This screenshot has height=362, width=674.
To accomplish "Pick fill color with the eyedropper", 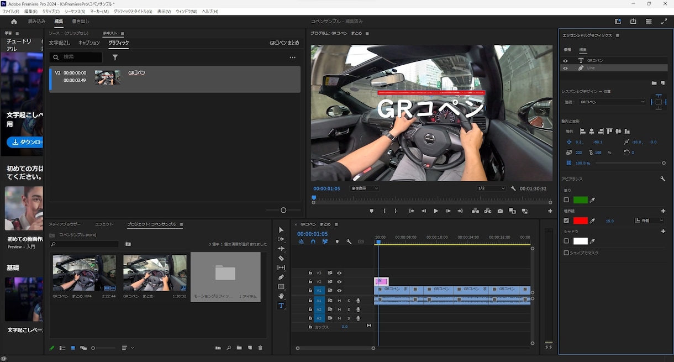I will pos(593,200).
